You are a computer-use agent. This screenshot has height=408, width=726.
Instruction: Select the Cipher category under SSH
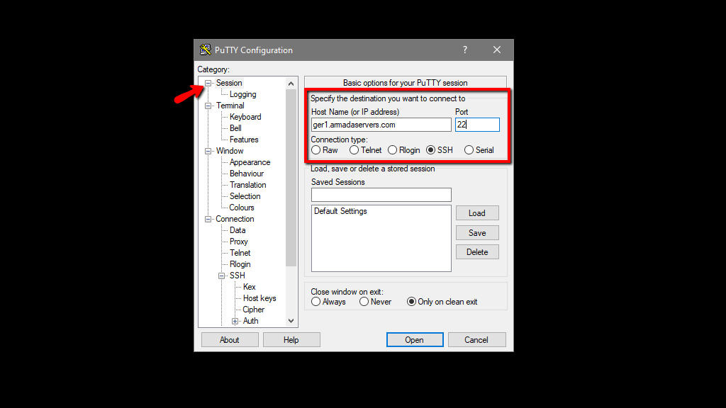tap(253, 309)
